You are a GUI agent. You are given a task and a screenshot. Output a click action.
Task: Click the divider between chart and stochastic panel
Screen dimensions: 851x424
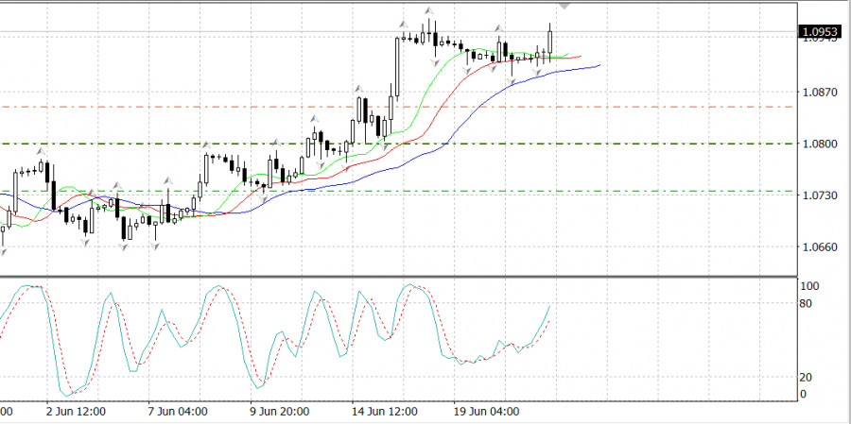tap(397, 277)
